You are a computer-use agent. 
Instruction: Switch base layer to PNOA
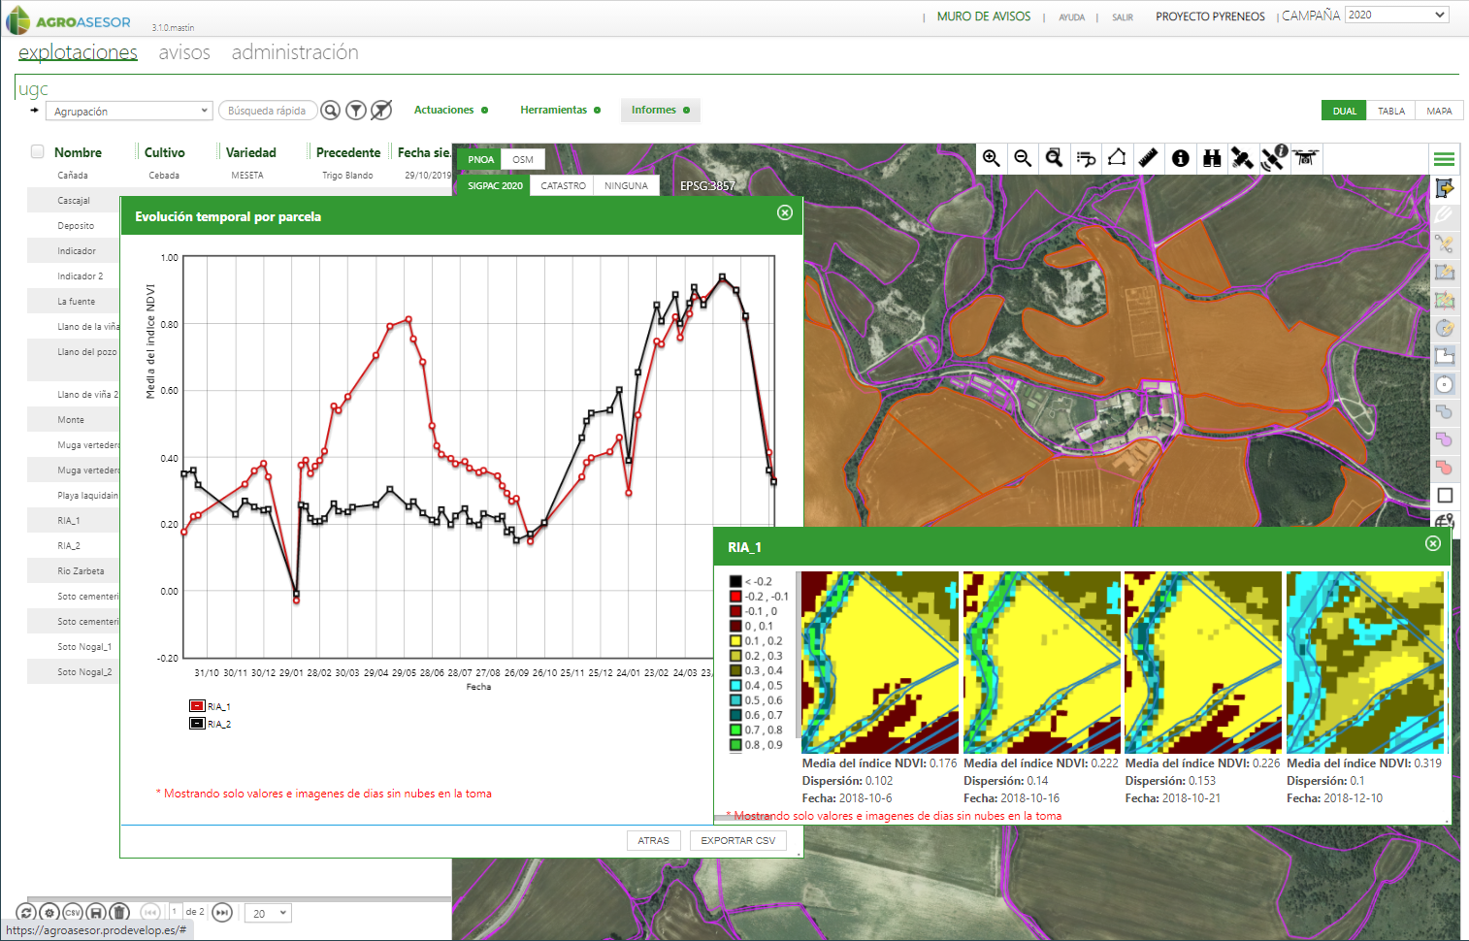(x=480, y=159)
